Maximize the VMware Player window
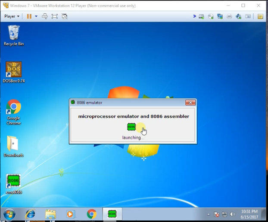 pyautogui.click(x=243, y=6)
